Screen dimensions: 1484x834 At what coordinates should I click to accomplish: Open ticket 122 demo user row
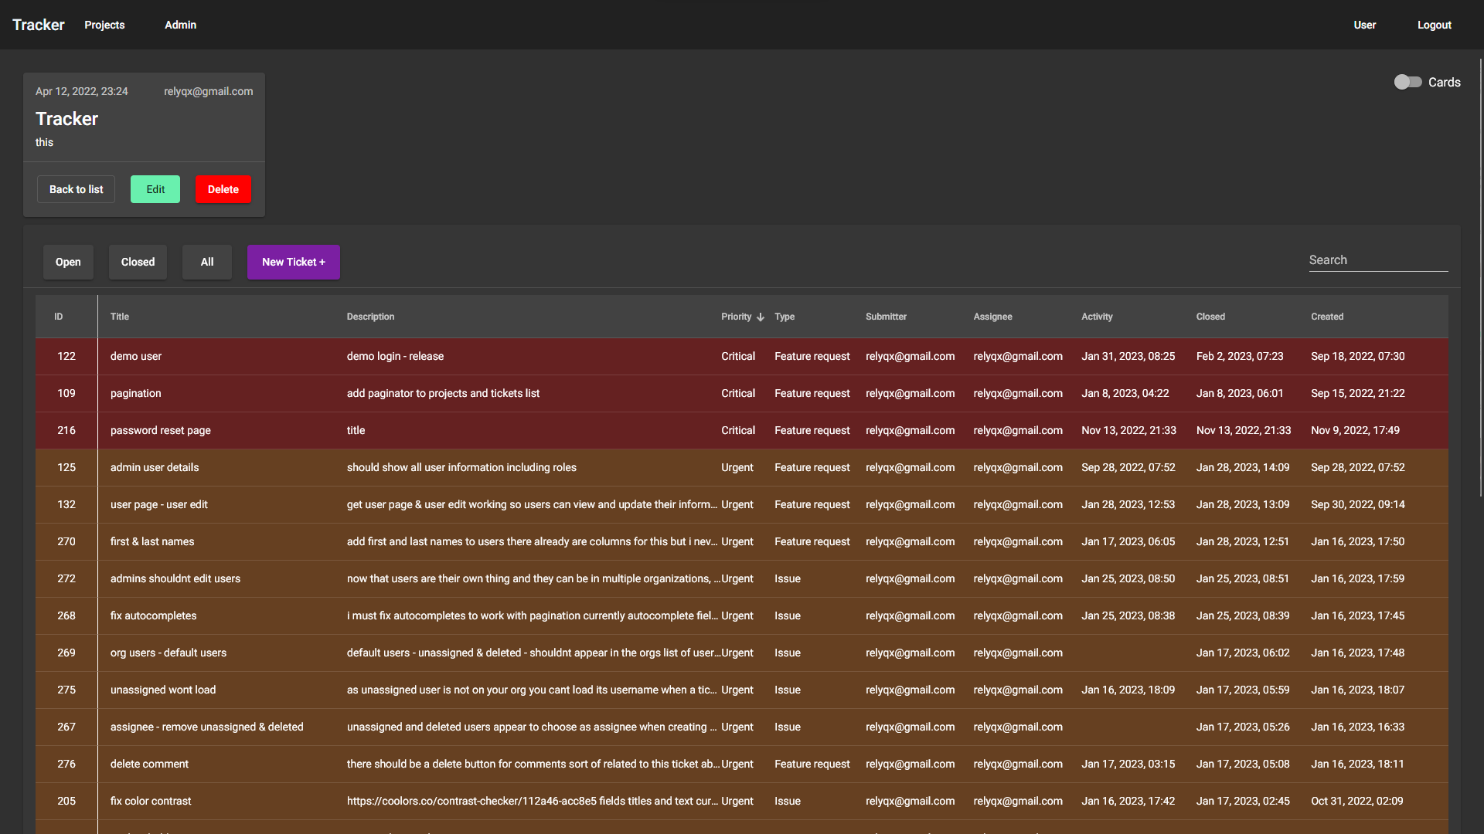coord(135,356)
